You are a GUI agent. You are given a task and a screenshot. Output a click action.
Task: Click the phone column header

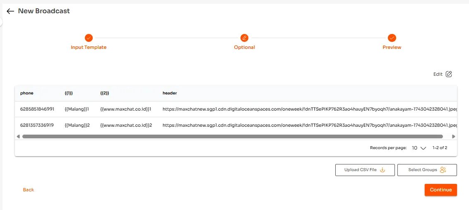point(26,93)
